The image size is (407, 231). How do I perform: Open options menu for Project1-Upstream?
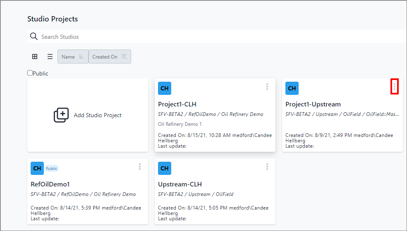pyautogui.click(x=395, y=87)
